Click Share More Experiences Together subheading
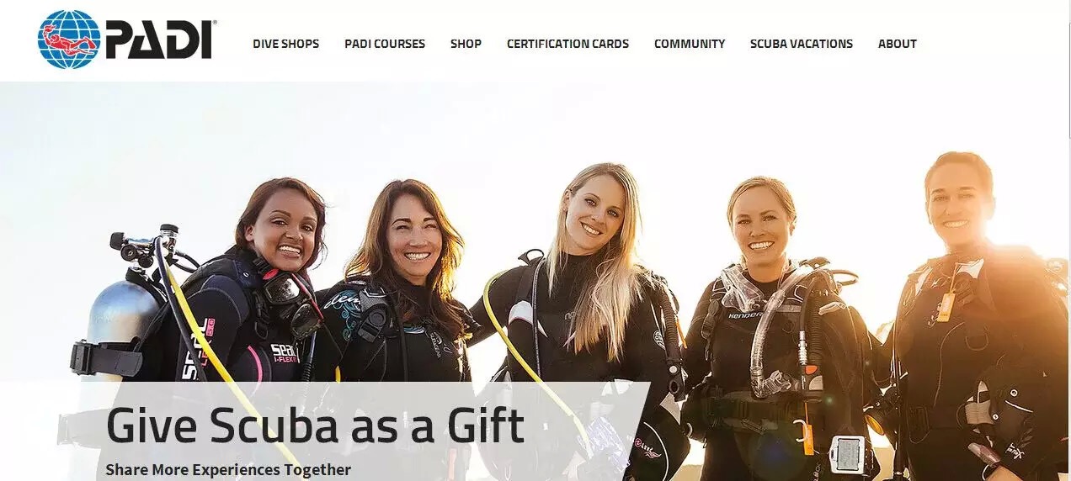The image size is (1071, 481). pyautogui.click(x=228, y=469)
